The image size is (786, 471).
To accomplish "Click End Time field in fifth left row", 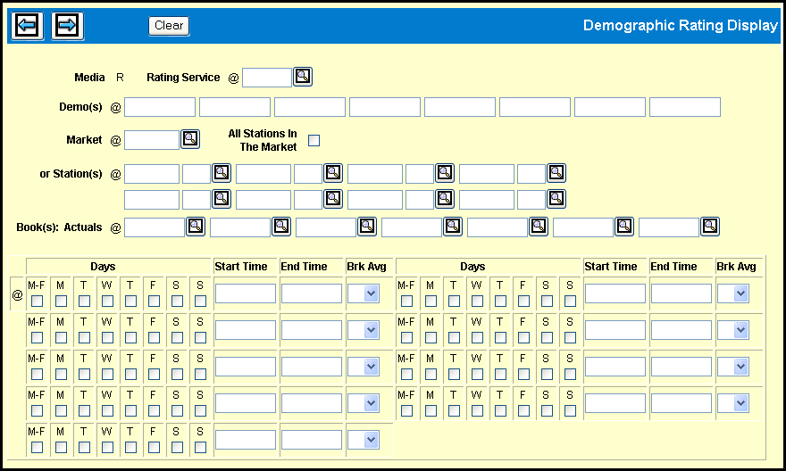I will [x=312, y=440].
